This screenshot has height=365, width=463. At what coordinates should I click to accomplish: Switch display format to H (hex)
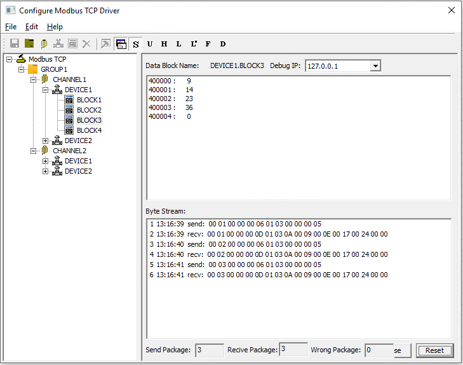coord(164,44)
